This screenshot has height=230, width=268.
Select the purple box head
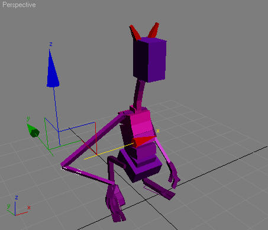pos(150,60)
